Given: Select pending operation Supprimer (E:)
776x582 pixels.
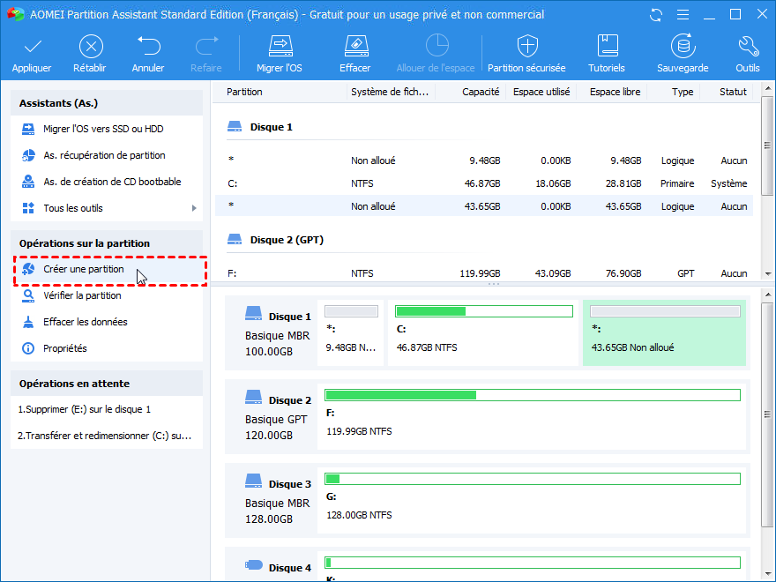Looking at the screenshot, I should point(85,409).
